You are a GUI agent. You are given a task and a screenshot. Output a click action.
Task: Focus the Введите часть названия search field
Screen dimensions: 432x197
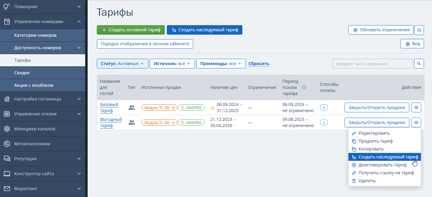(x=372, y=64)
